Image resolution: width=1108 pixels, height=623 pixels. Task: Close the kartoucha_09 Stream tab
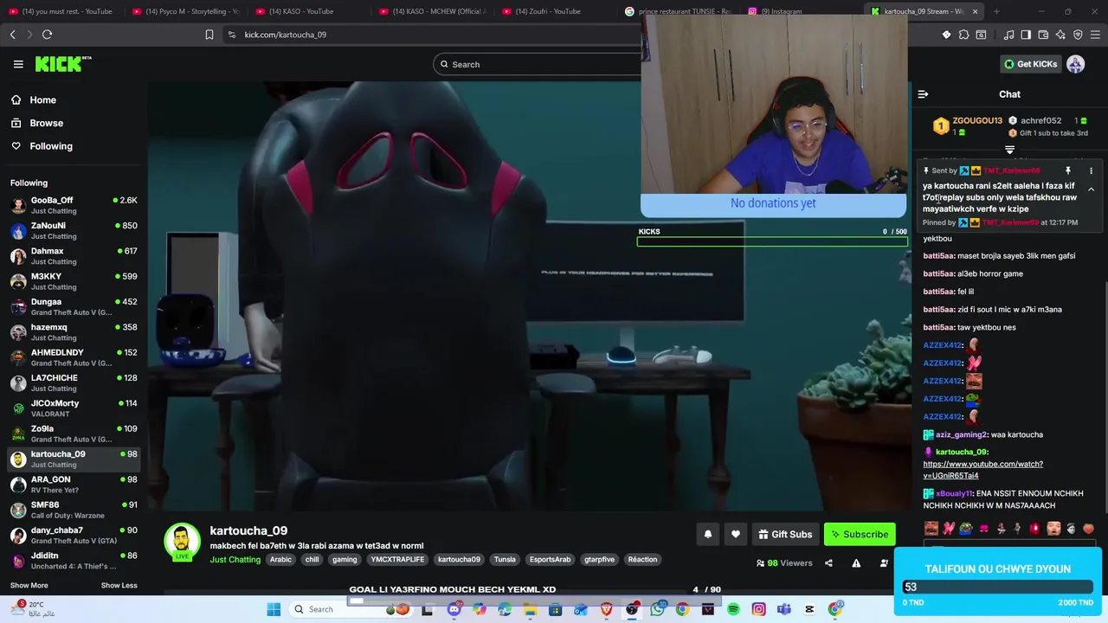pos(975,11)
